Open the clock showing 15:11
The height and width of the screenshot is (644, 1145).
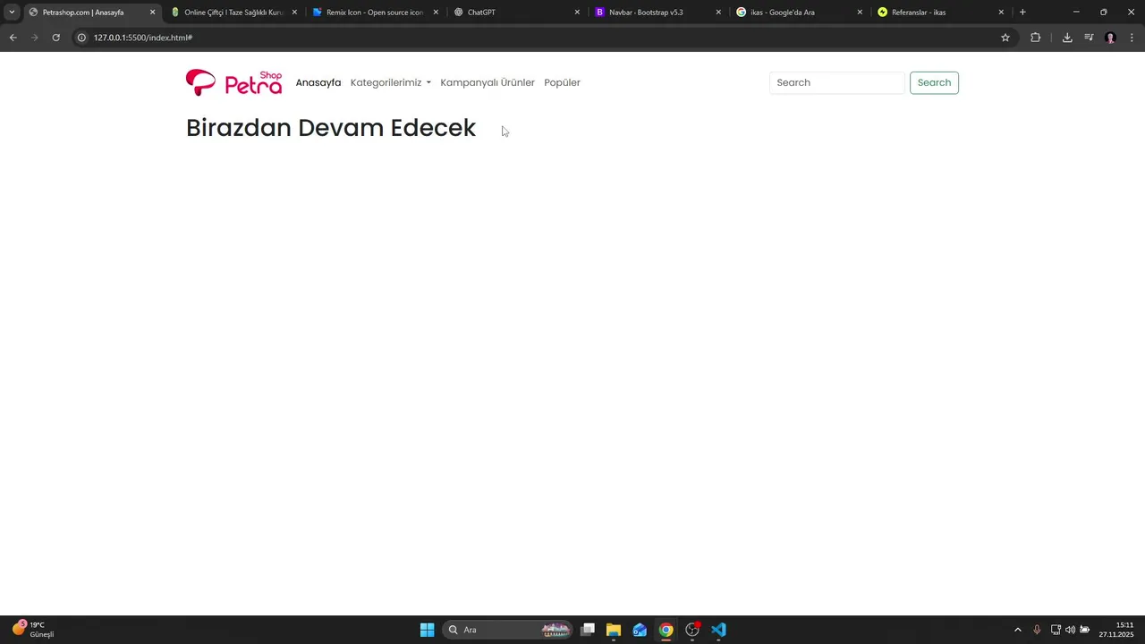(x=1116, y=629)
